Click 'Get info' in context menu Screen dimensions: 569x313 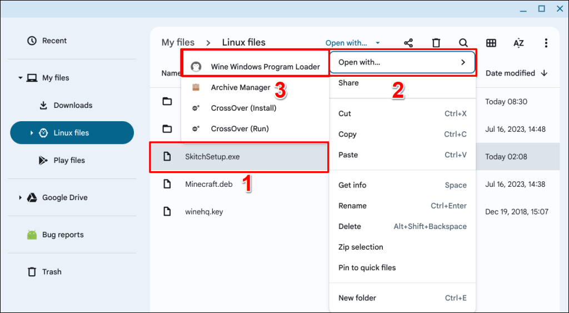[x=352, y=185]
